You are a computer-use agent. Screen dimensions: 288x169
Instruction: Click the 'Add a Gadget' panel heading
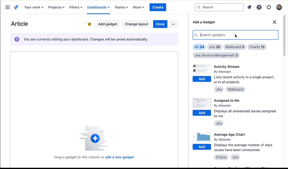tap(204, 22)
